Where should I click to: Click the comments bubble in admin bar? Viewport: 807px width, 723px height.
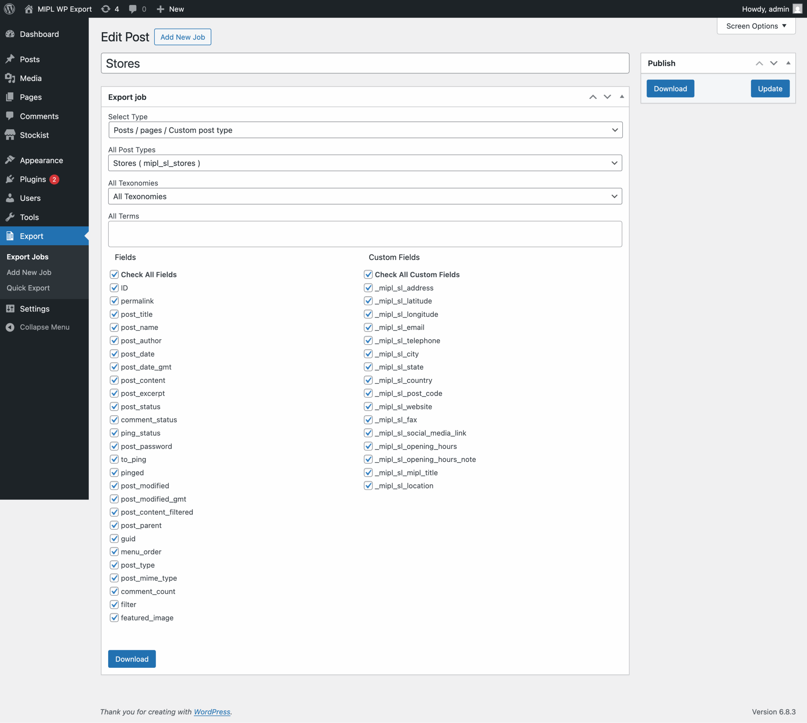click(133, 9)
